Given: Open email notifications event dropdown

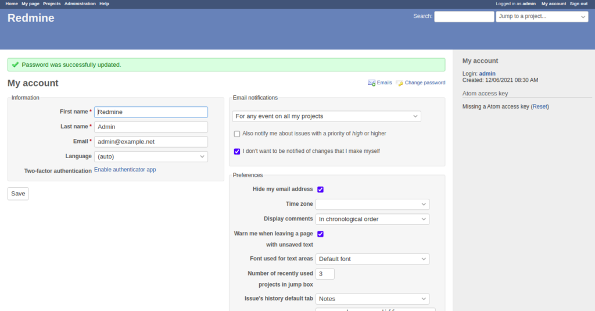Looking at the screenshot, I should click(x=327, y=116).
